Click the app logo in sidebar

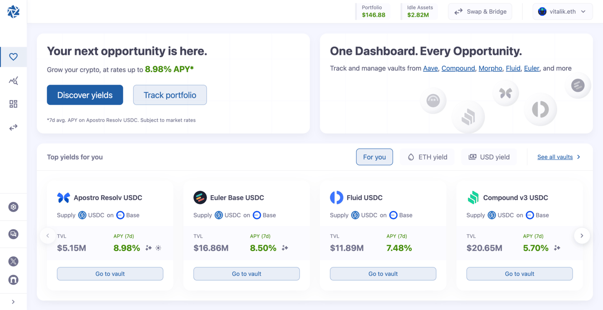(x=13, y=12)
